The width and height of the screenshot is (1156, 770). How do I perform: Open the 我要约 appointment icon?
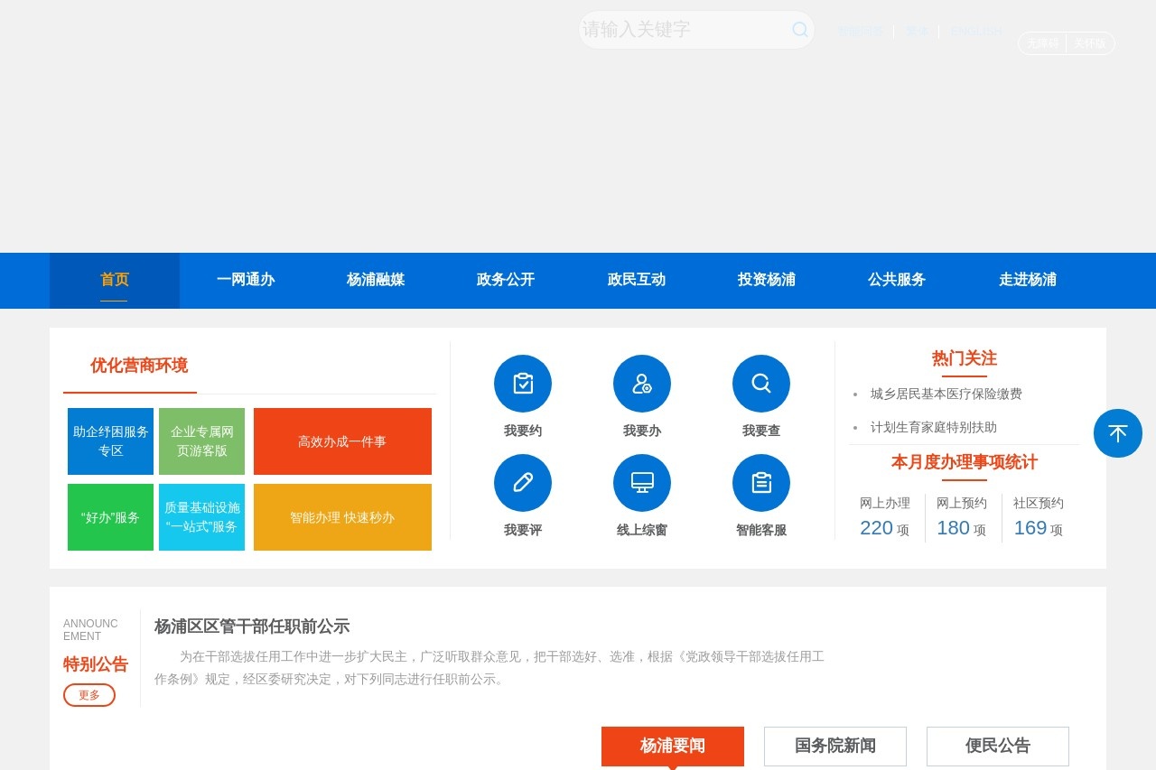coord(522,383)
